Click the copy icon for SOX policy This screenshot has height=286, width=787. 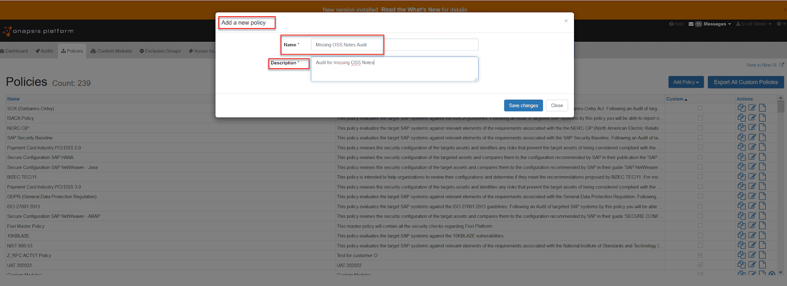741,108
